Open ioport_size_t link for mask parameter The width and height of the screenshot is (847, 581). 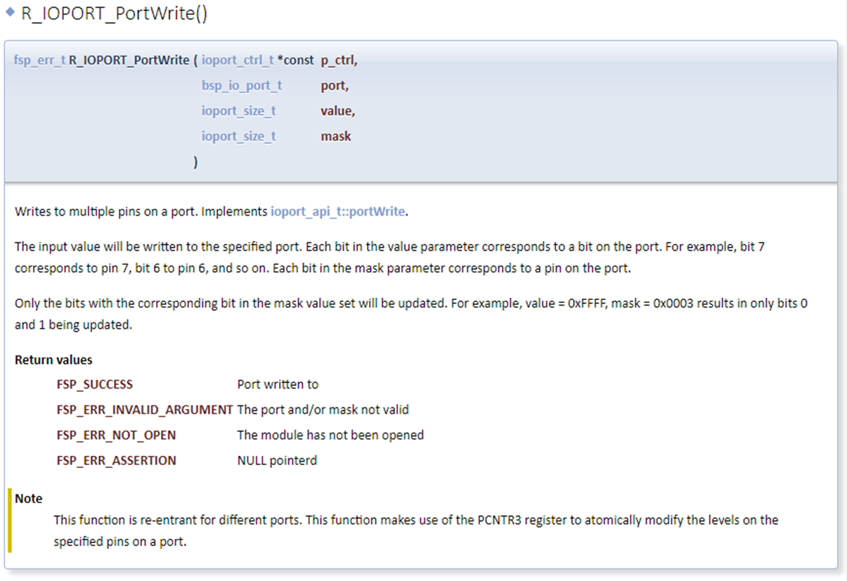pyautogui.click(x=238, y=136)
